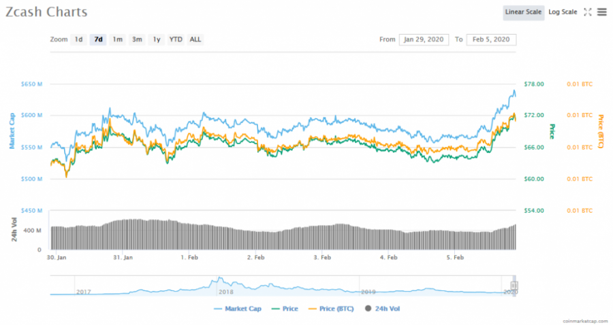Toggle fullscreen chart view icon
The height and width of the screenshot is (325, 613).
[x=587, y=12]
